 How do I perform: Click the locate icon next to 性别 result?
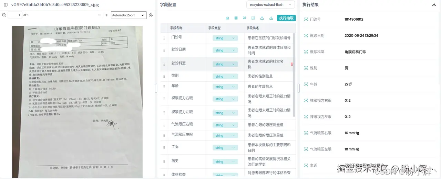(x=306, y=68)
